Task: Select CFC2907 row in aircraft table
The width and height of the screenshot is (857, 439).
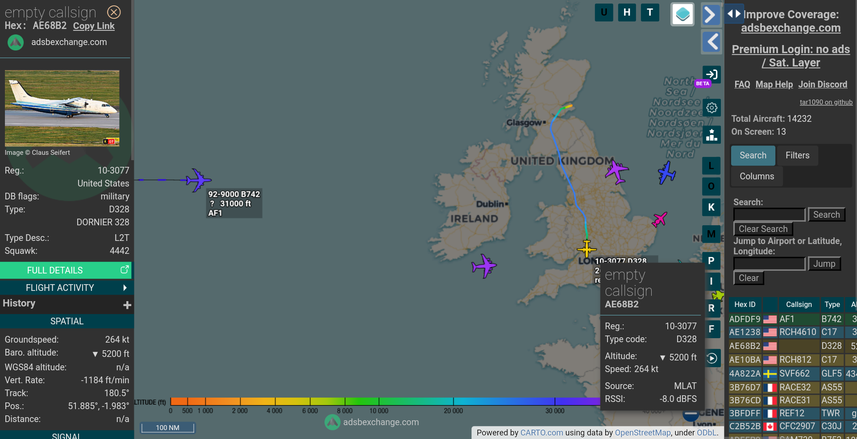Action: pos(793,426)
